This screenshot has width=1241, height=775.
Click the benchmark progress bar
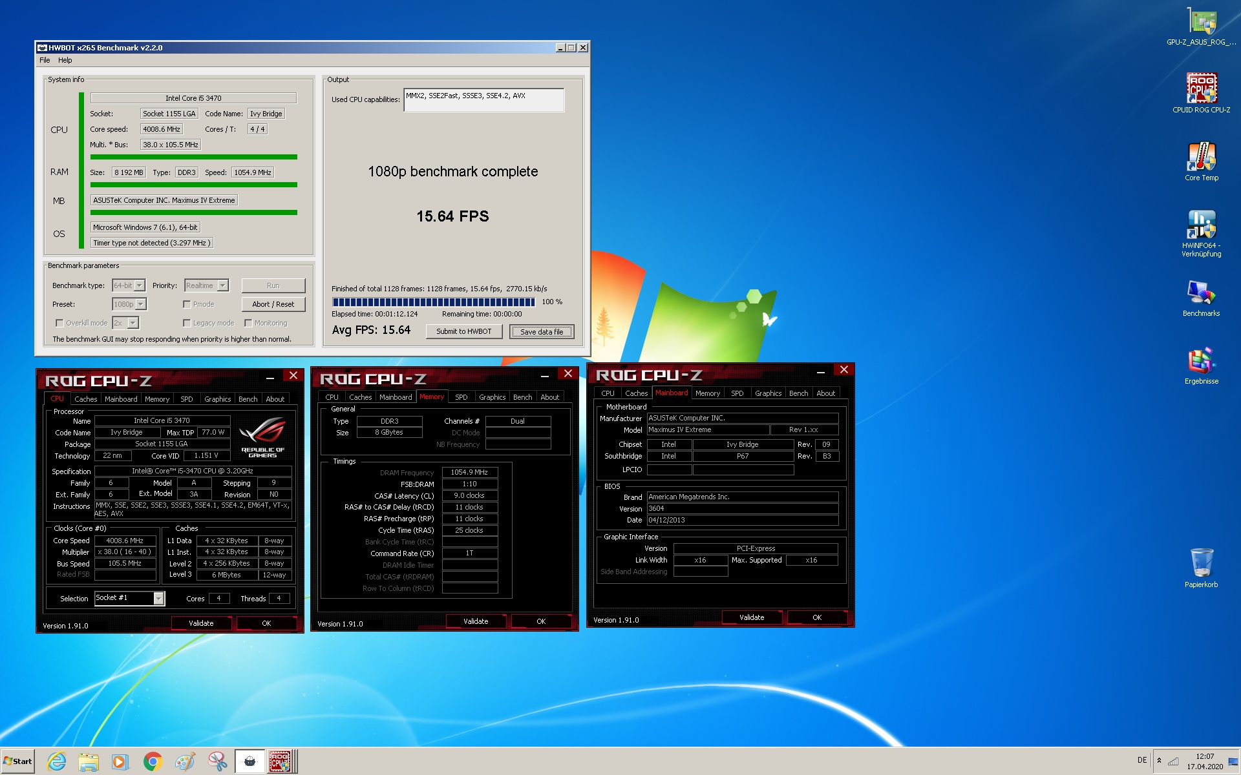434,302
